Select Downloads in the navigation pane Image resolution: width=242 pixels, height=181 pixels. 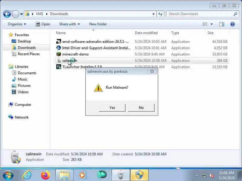[27, 48]
